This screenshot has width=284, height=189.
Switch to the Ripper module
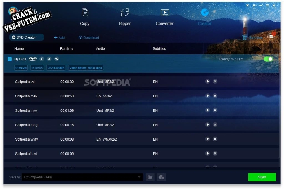click(x=125, y=17)
